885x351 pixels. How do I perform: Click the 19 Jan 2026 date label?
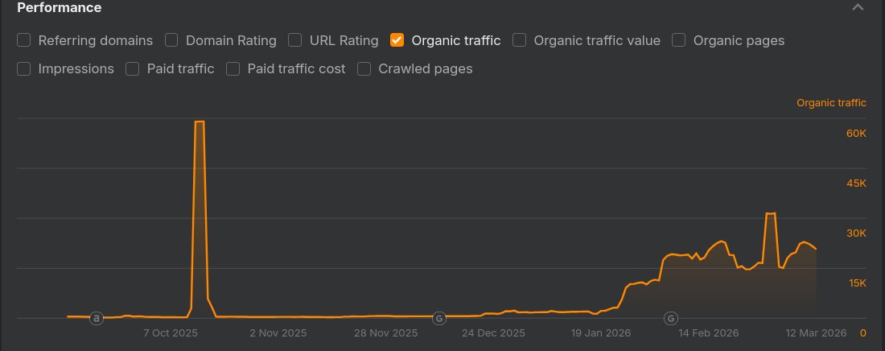[601, 333]
